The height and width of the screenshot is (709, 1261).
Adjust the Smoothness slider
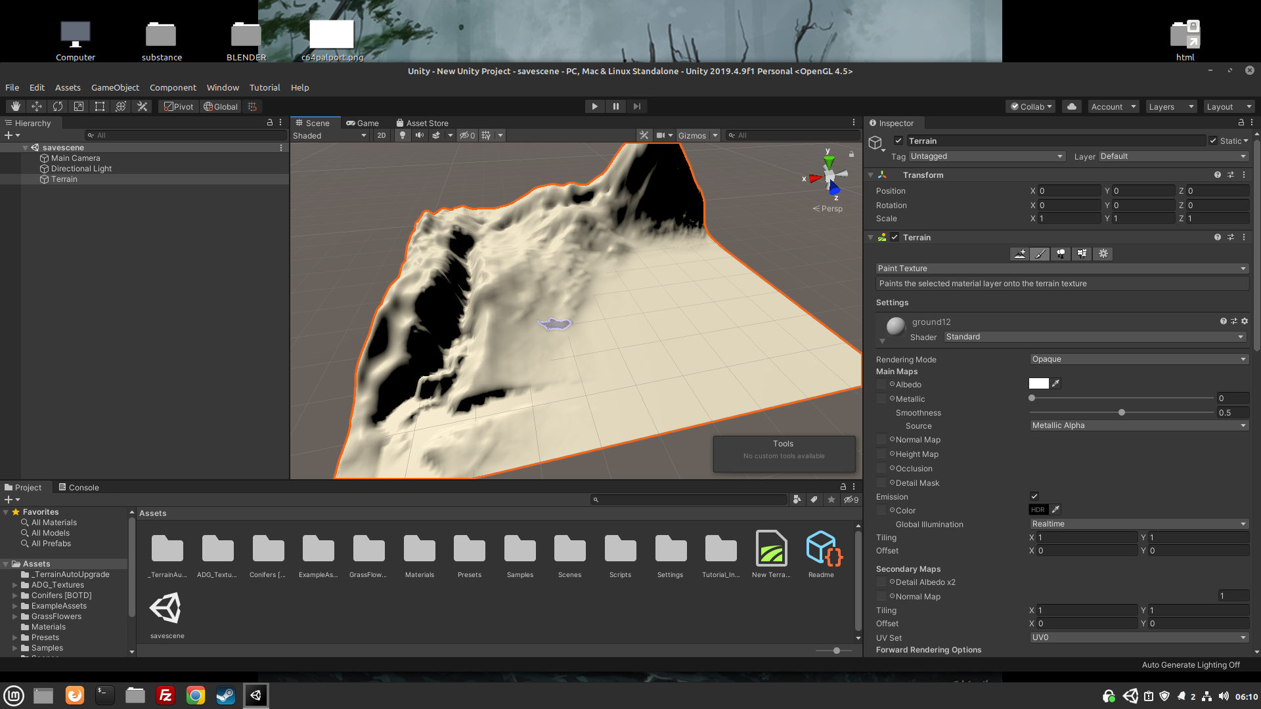click(x=1122, y=412)
